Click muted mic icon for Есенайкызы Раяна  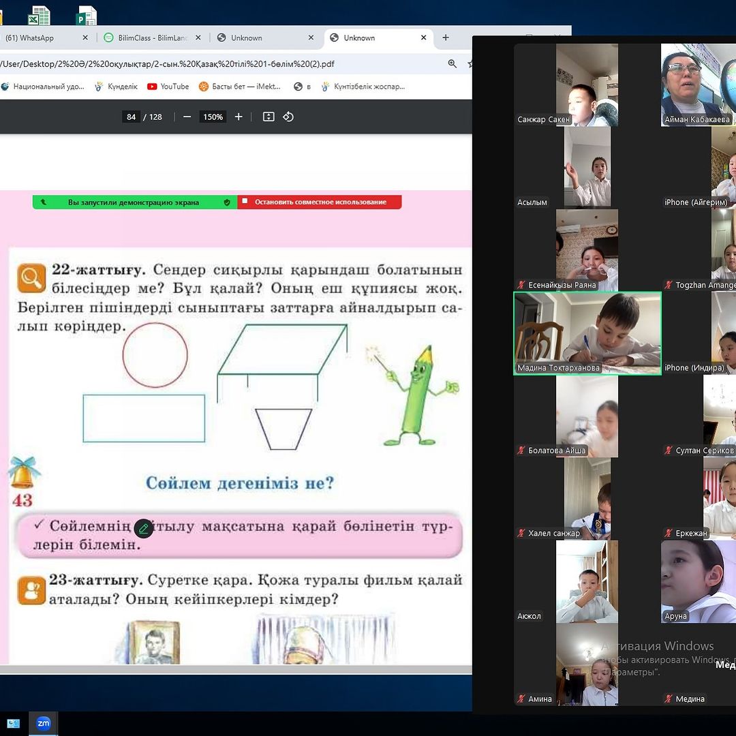[521, 285]
